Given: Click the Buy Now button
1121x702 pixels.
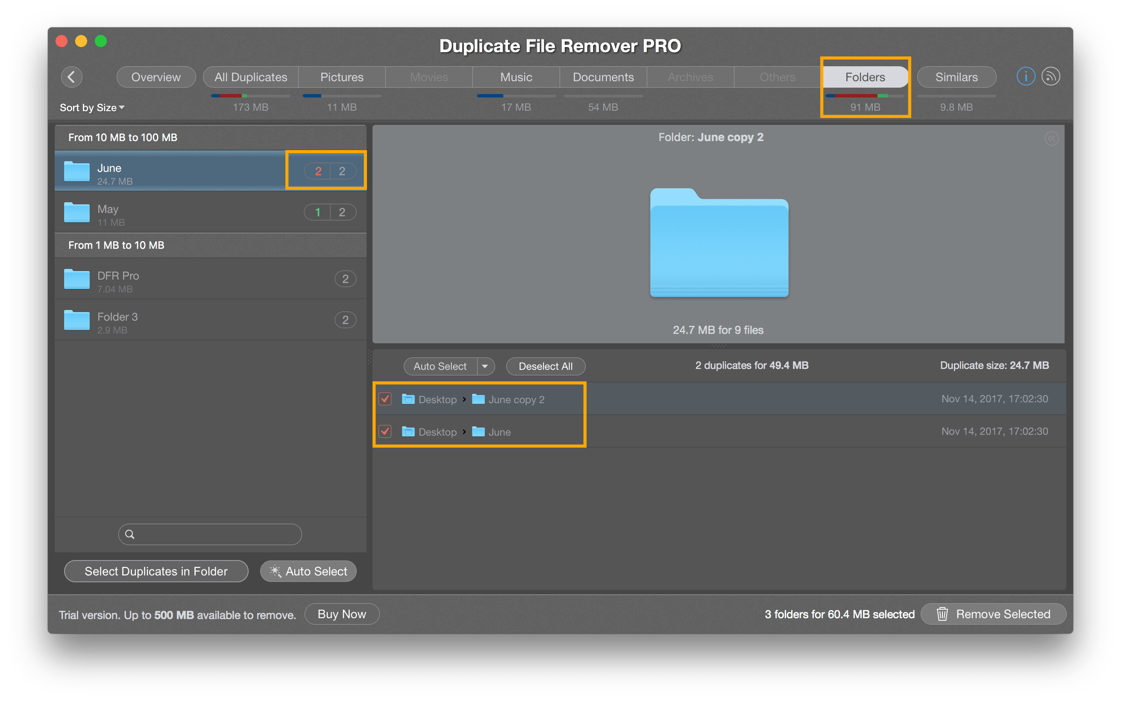Looking at the screenshot, I should coord(342,614).
